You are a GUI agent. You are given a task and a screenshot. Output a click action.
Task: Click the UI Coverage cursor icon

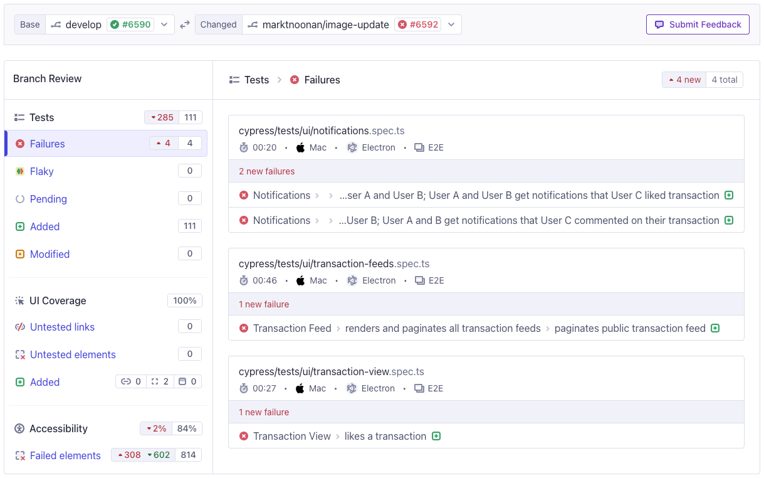[19, 300]
